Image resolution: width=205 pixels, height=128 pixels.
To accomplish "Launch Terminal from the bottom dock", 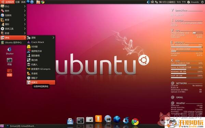I will [x=80, y=120].
